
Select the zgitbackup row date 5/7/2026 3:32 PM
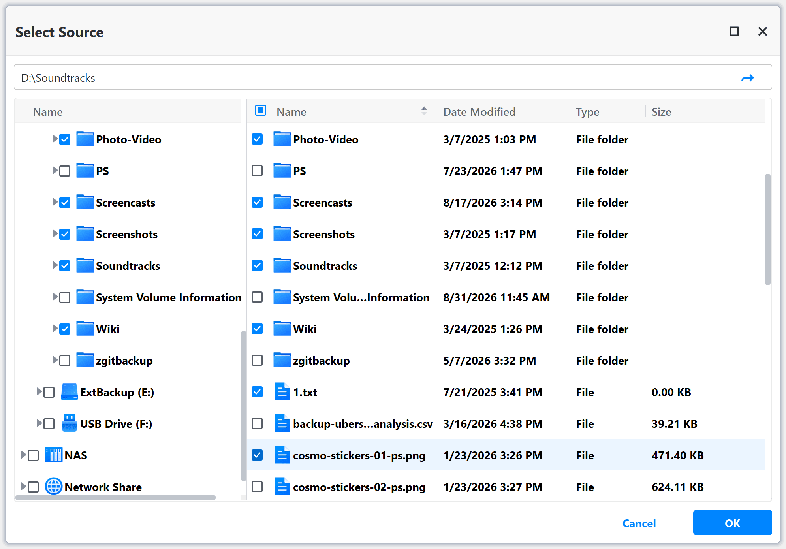point(489,361)
